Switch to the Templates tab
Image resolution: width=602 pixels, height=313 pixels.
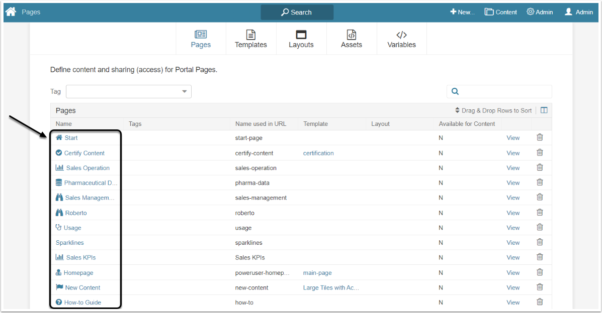coord(251,39)
